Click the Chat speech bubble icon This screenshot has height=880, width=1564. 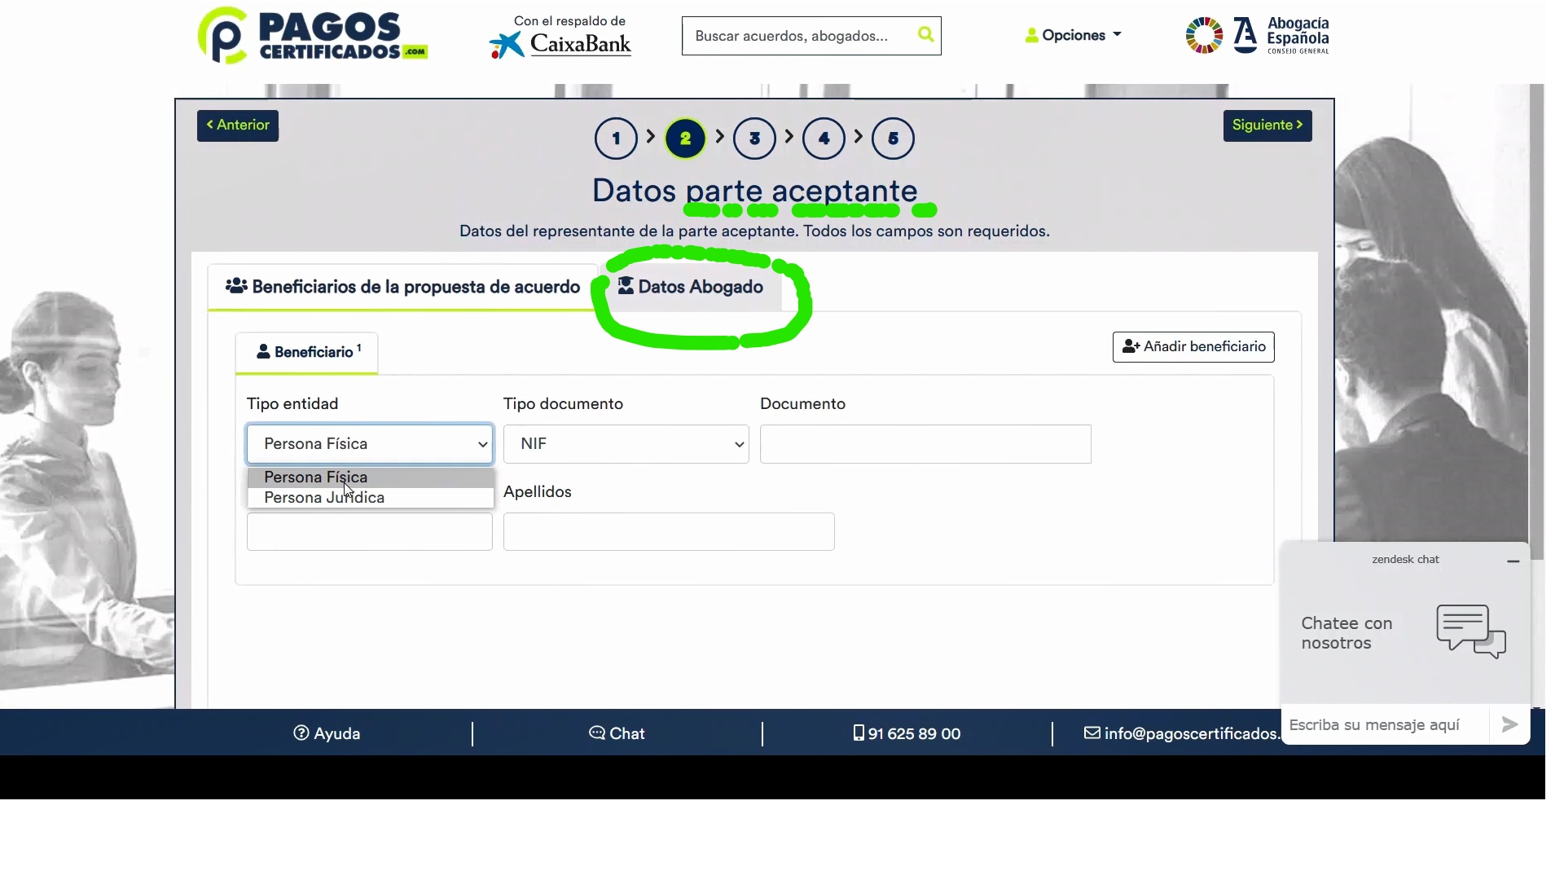coord(597,733)
